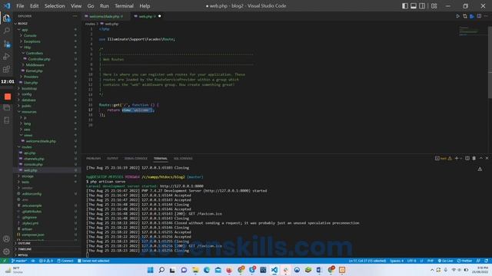Expand the Console folder
This screenshot has width=492, height=276.
click(30, 35)
